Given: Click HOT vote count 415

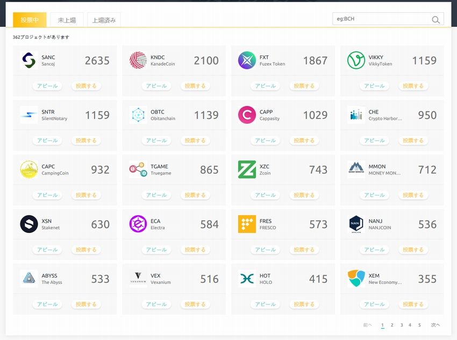Looking at the screenshot, I should coord(318,279).
